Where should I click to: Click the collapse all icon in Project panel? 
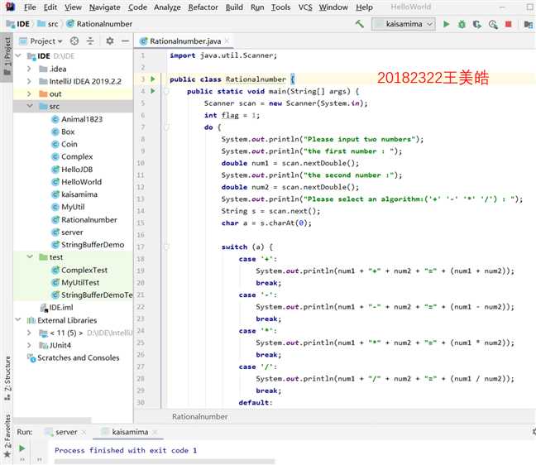[90, 41]
